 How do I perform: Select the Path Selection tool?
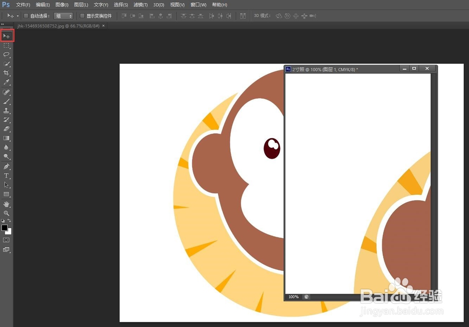pos(6,185)
